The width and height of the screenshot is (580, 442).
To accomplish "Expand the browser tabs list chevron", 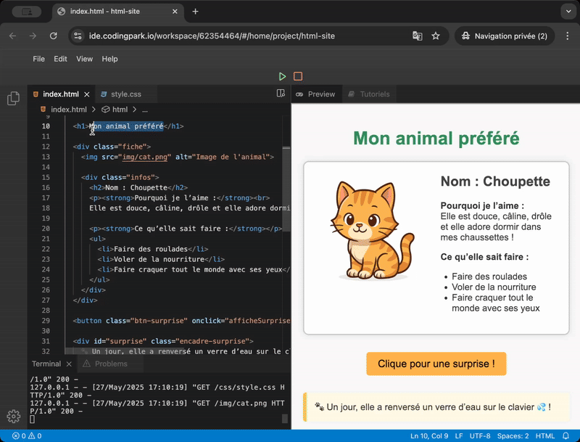I will click(x=568, y=12).
